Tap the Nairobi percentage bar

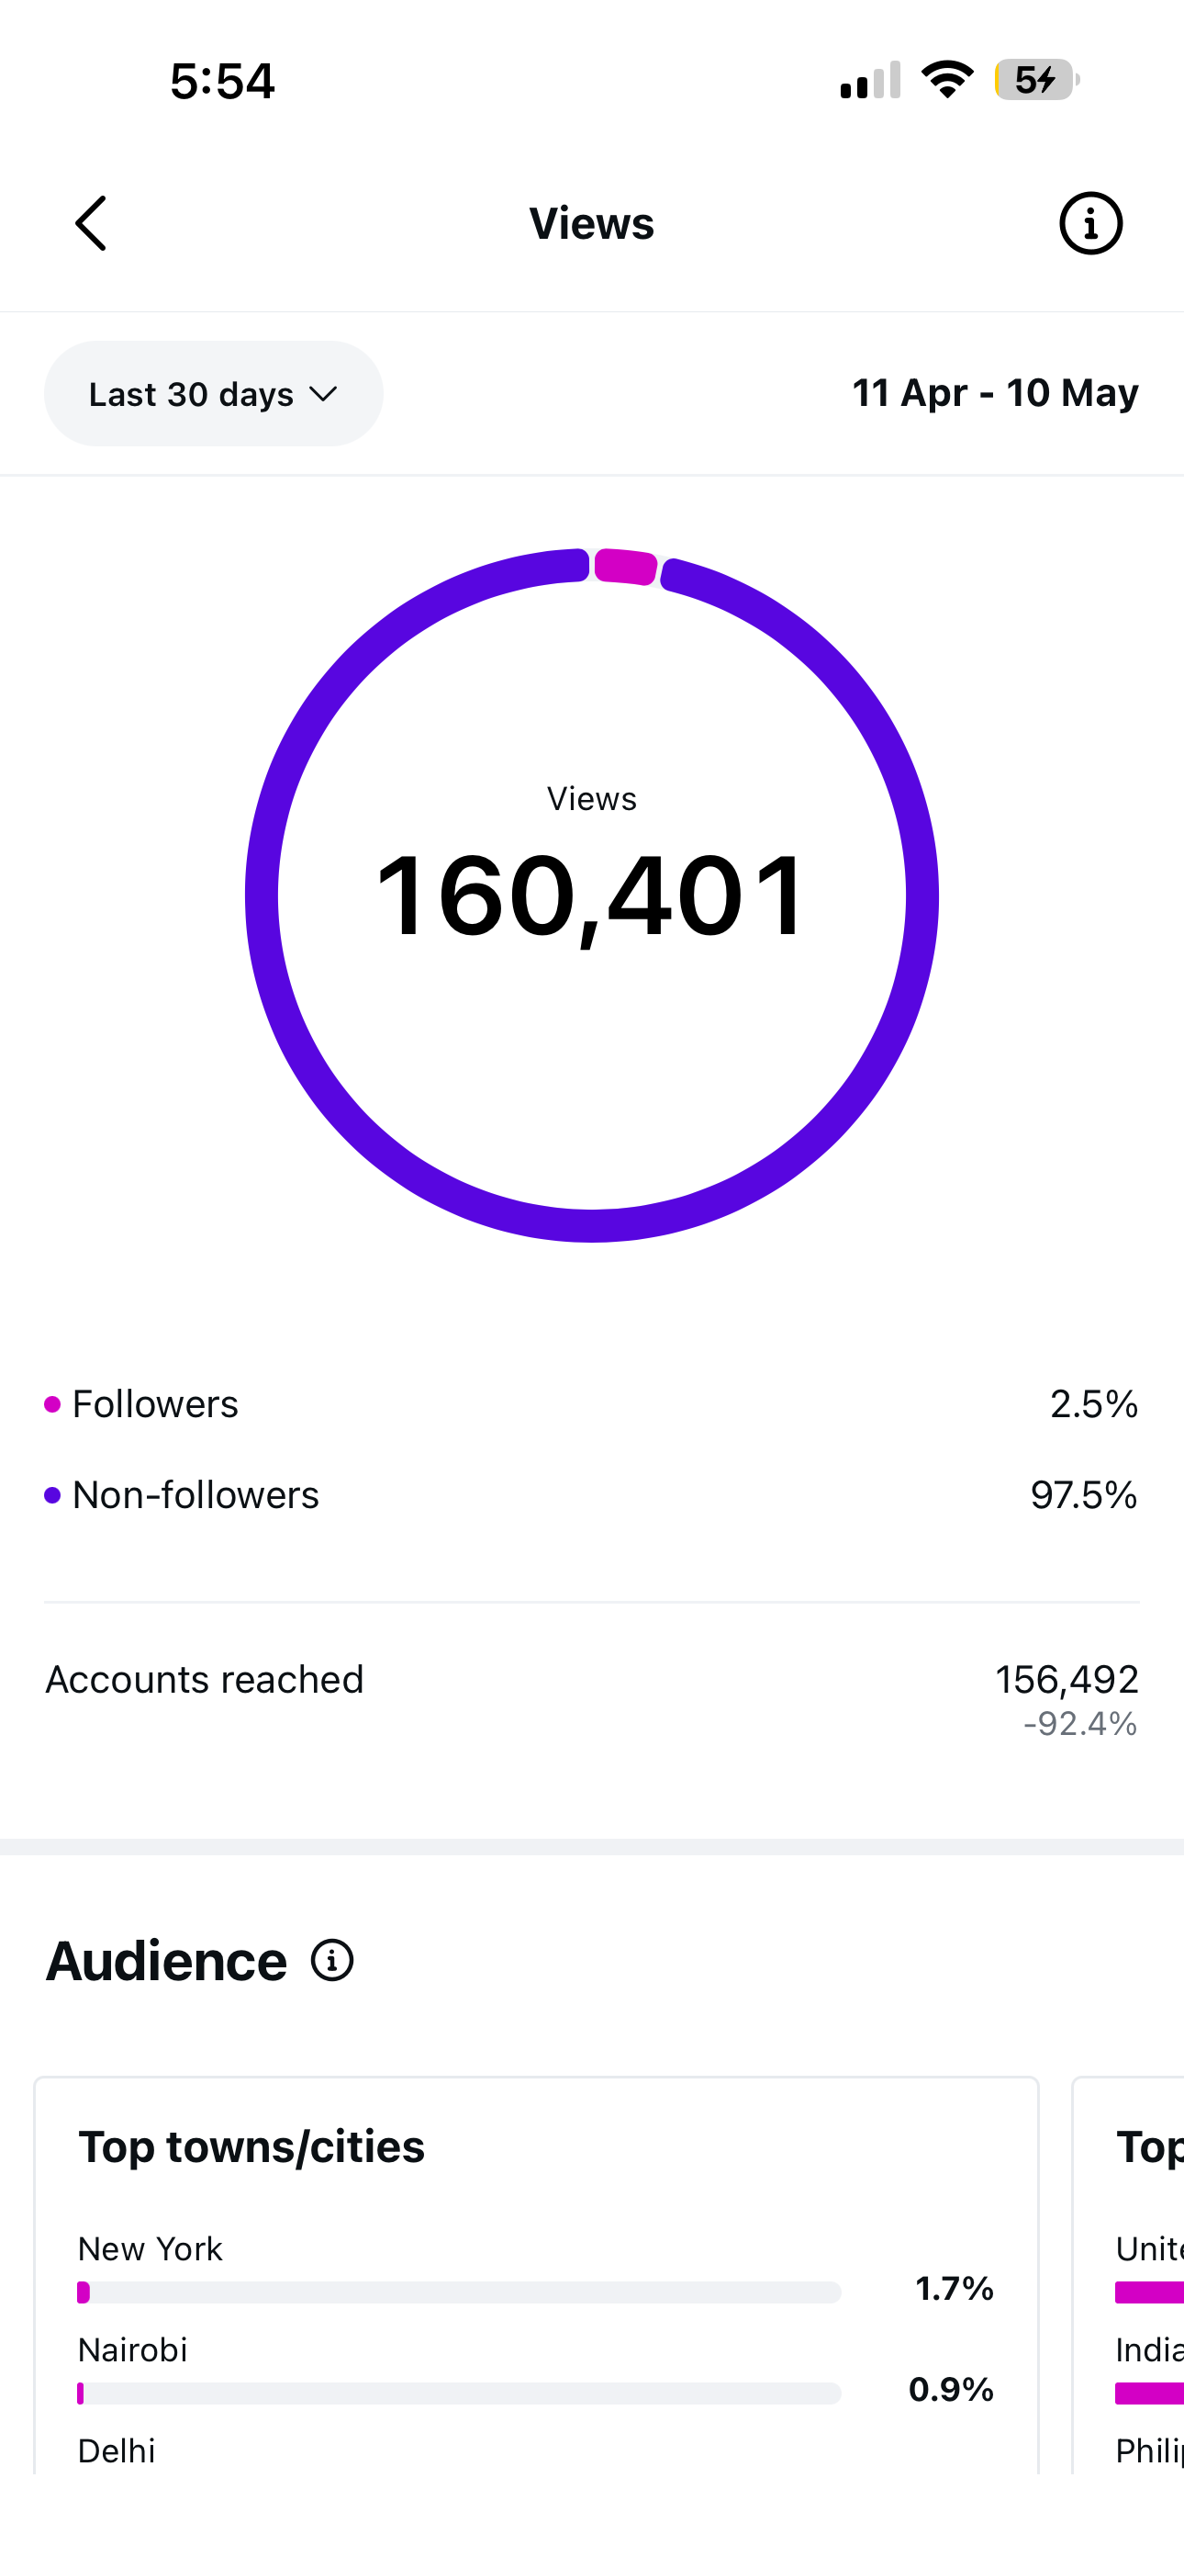point(460,2393)
